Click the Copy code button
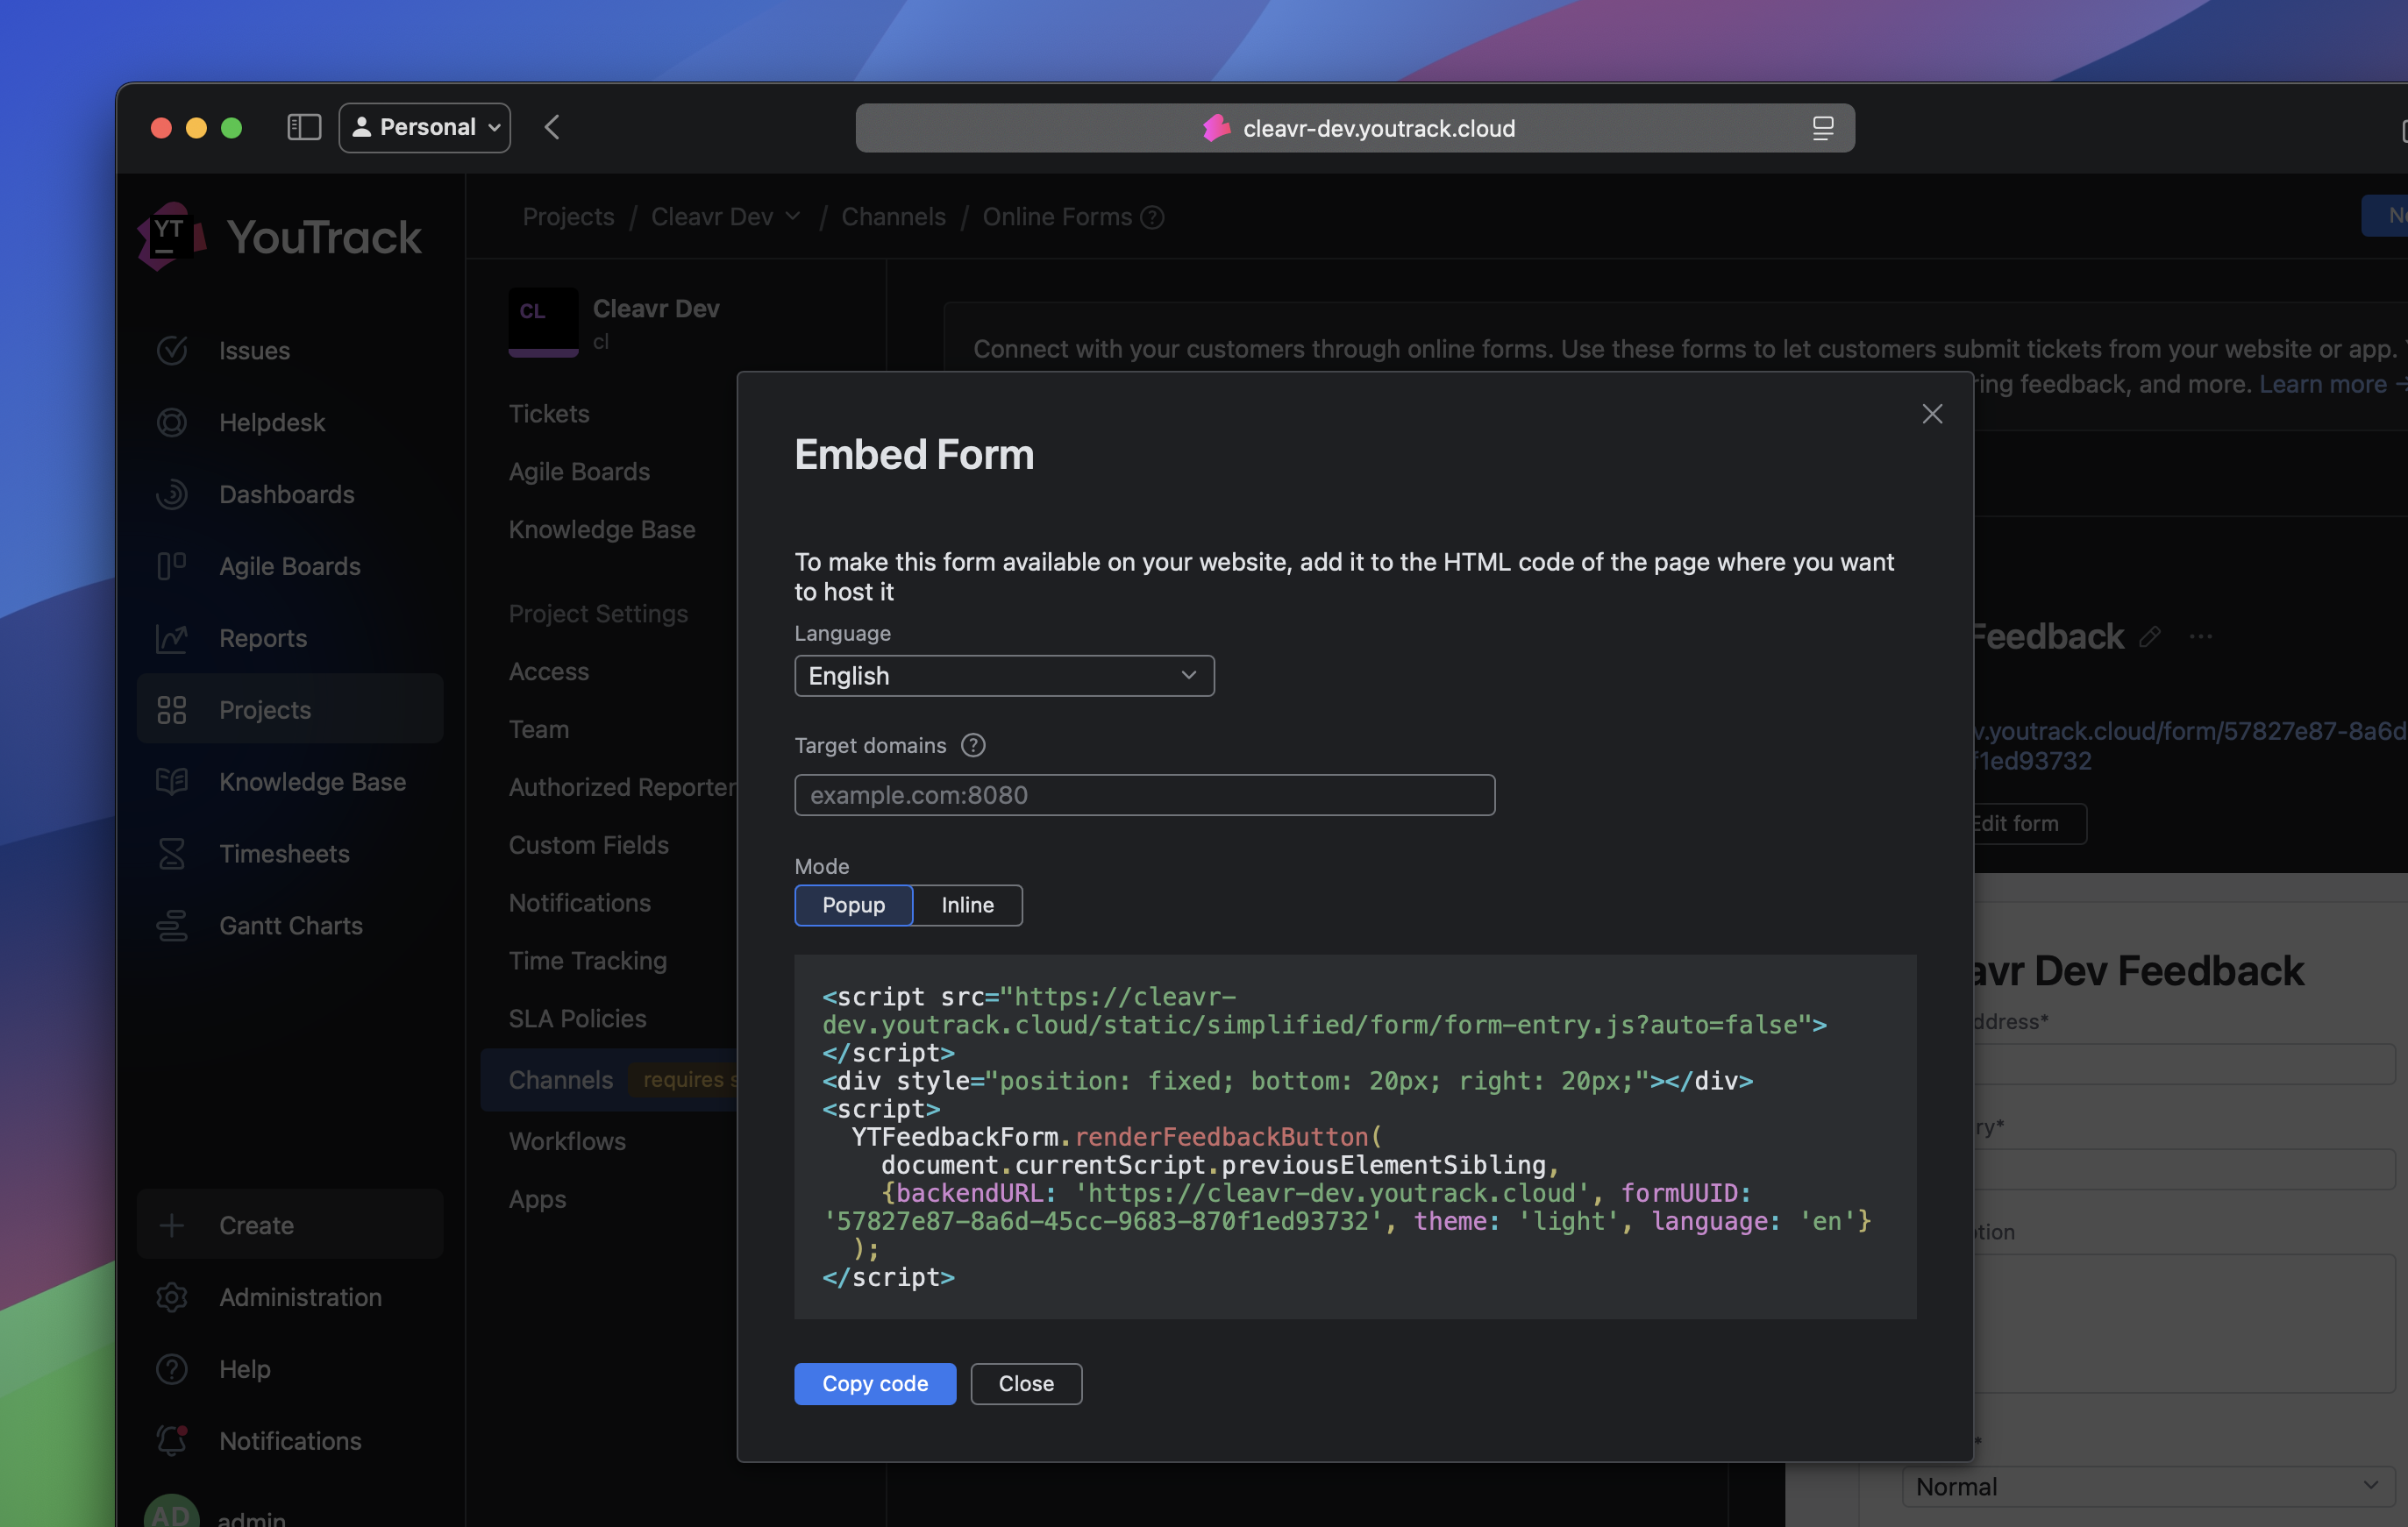Screen dimensions: 2408x1527 click(x=874, y=1383)
